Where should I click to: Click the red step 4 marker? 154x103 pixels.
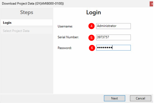click(91, 26)
